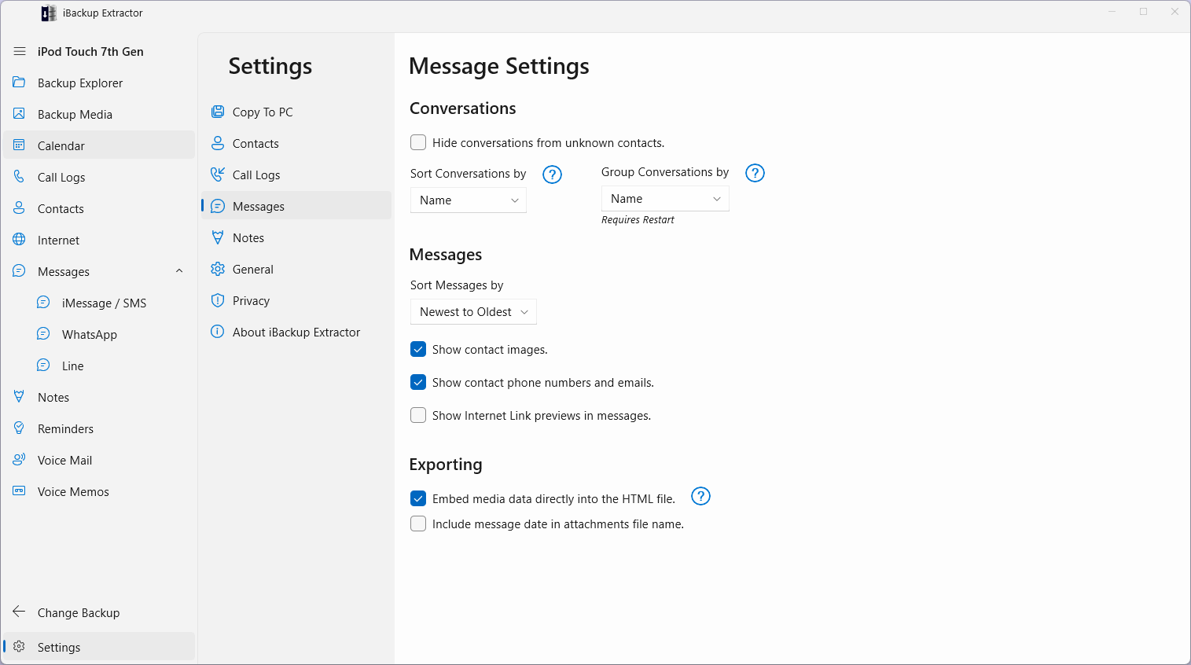
Task: Open the Sort Conversations by dropdown
Action: point(469,200)
